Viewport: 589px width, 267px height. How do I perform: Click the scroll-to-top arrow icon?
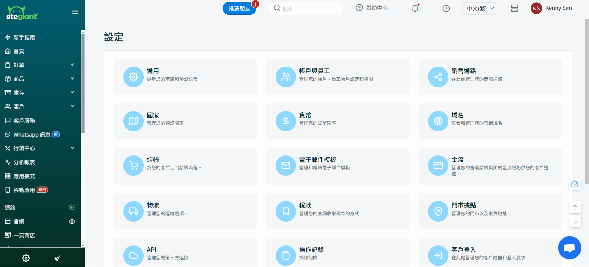575,207
